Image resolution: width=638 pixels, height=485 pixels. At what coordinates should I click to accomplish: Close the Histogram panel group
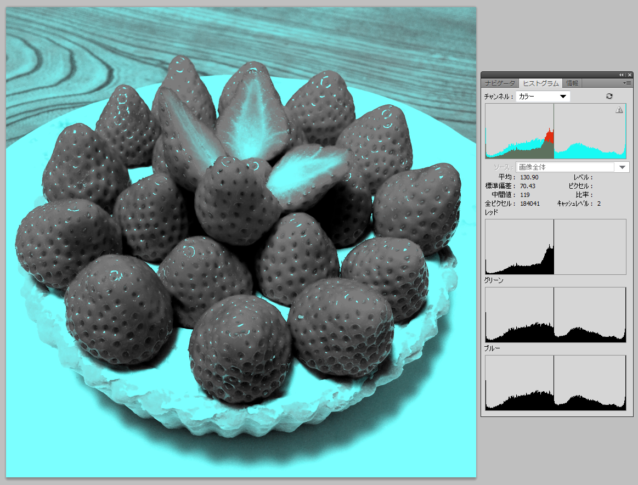point(629,75)
